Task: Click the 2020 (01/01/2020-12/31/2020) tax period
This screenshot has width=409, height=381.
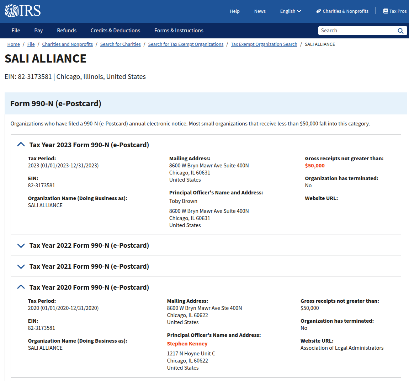Action: [x=63, y=308]
